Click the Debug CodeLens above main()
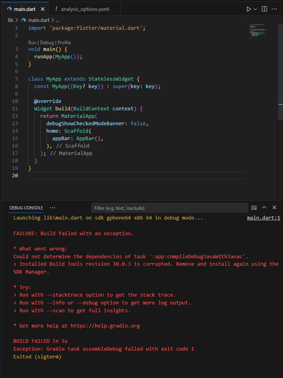 47,43
